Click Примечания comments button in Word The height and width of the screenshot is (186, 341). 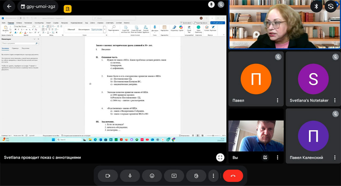(x=186, y=23)
